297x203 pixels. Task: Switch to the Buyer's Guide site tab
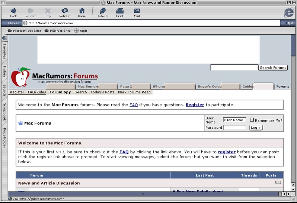(x=210, y=87)
